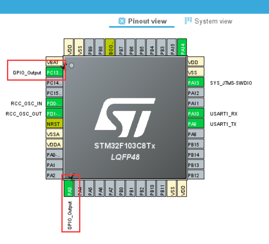This screenshot has width=269, height=244.
Task: Click the PB6 pin
Action: point(131,47)
